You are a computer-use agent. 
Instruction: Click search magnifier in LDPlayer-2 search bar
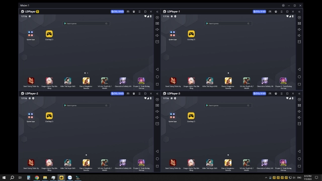coord(106,105)
